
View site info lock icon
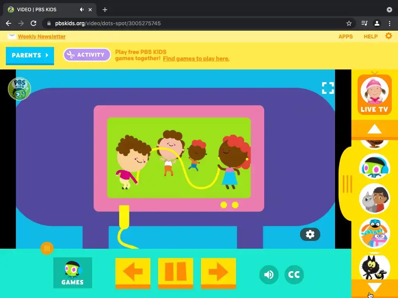click(x=49, y=23)
